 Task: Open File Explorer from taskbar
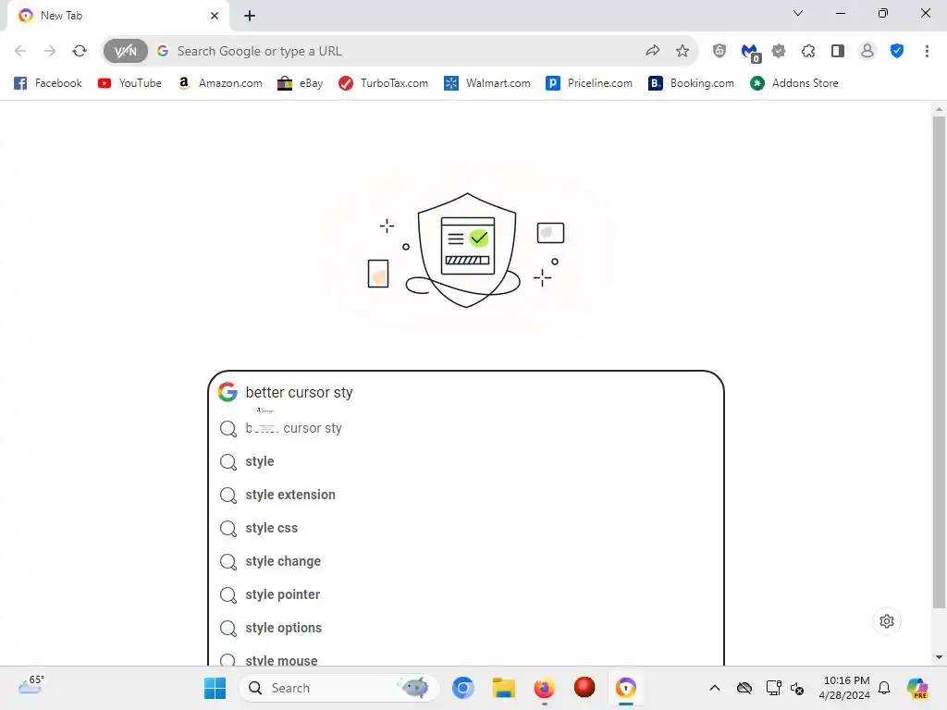pos(503,688)
